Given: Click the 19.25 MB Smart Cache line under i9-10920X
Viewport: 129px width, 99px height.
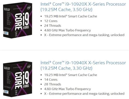Looking at the screenshot, I should (70, 16).
